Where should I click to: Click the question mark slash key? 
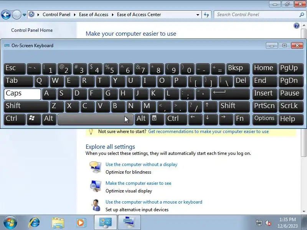pos(195,107)
